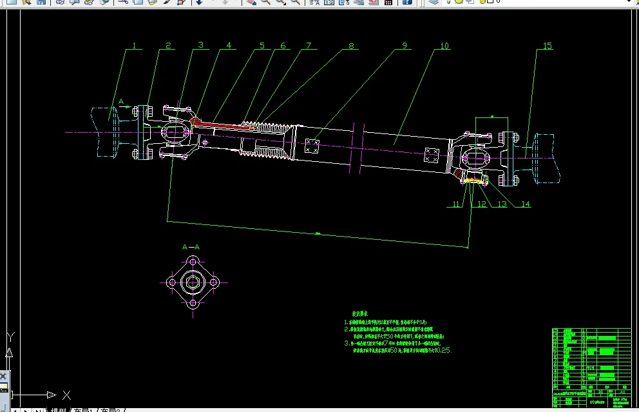Select the Pan hand tool
The height and width of the screenshot is (412, 639).
click(x=251, y=2)
